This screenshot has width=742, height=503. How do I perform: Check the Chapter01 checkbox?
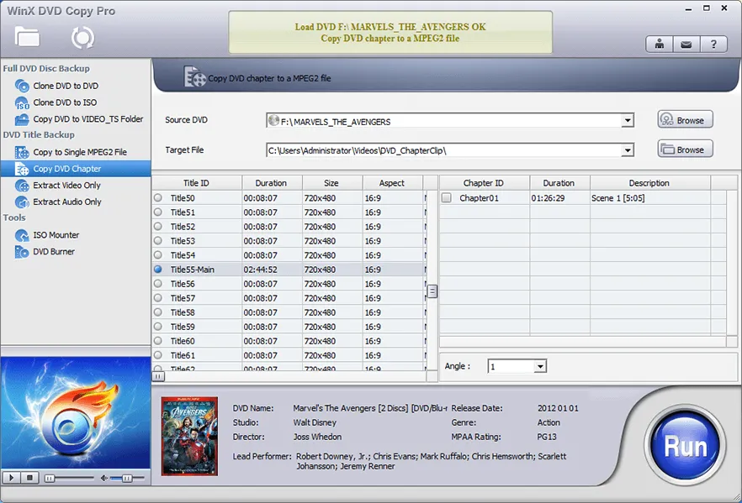coord(447,198)
